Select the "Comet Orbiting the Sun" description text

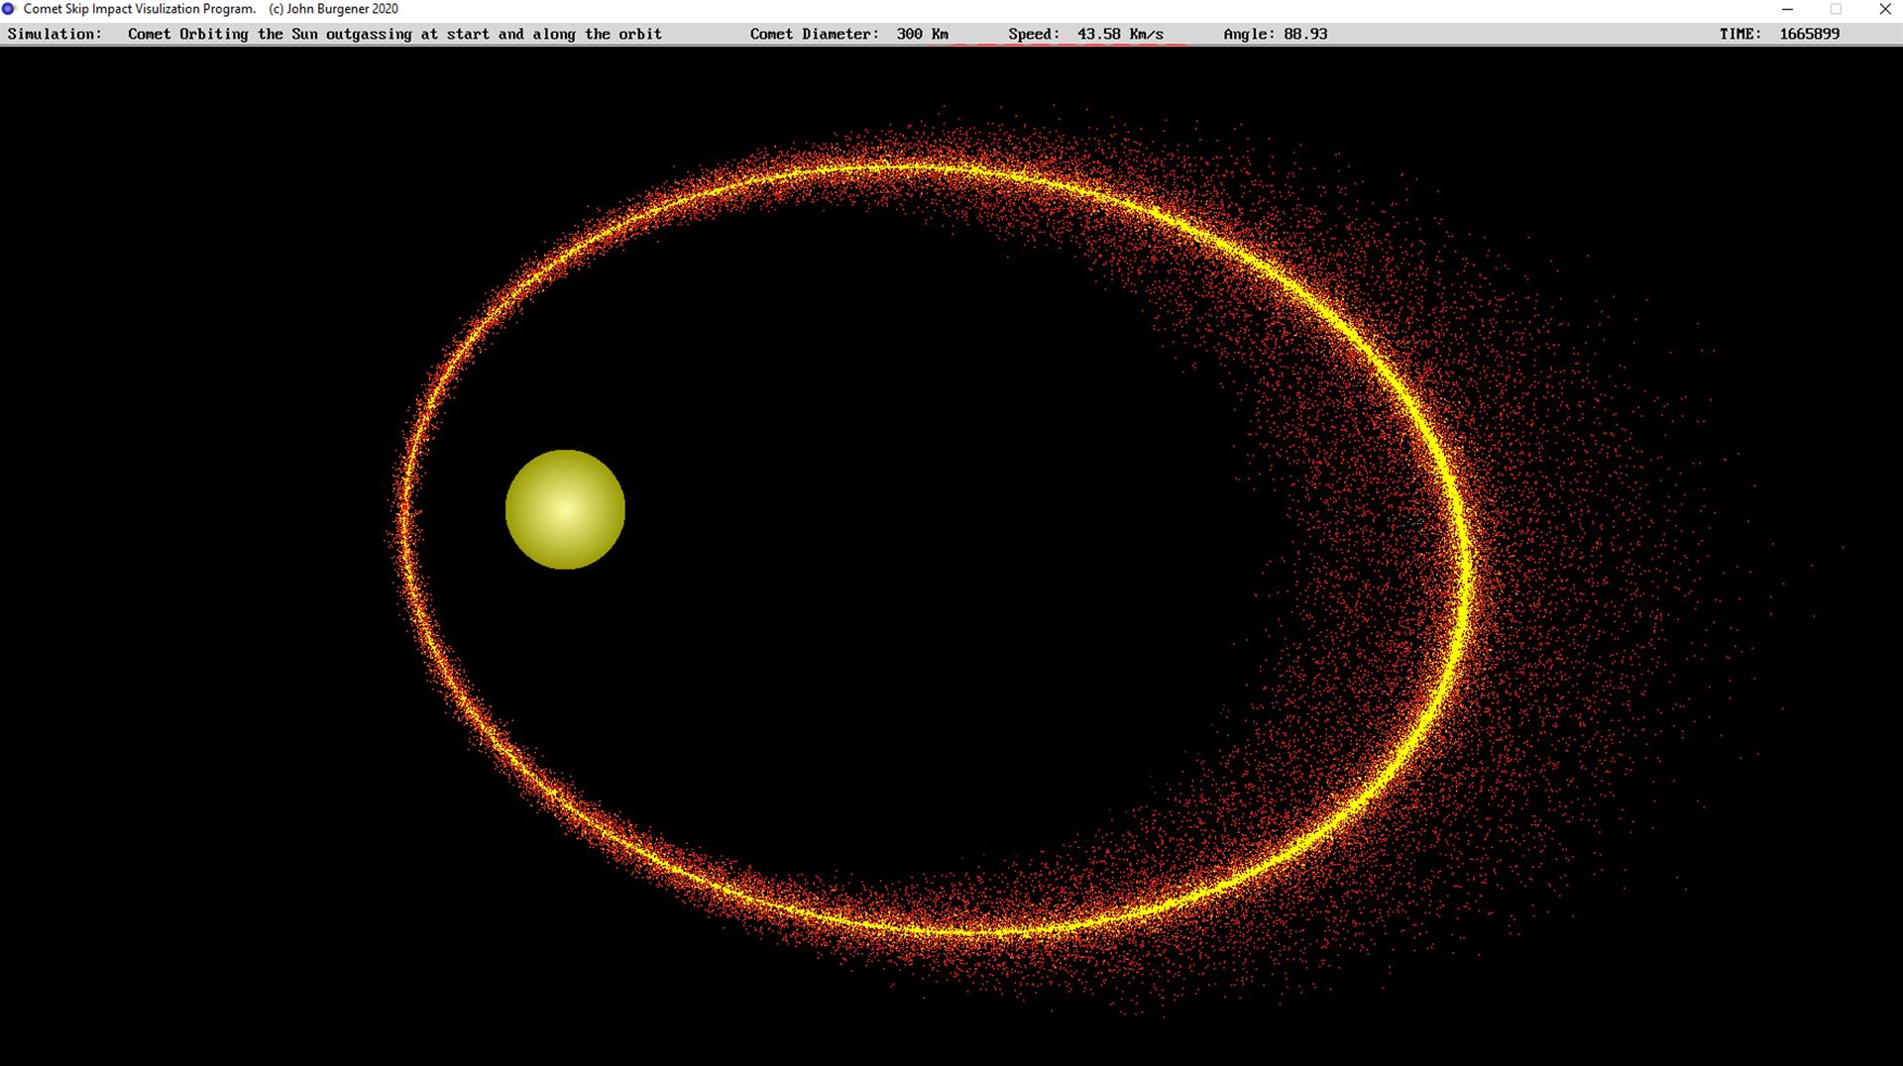point(394,34)
